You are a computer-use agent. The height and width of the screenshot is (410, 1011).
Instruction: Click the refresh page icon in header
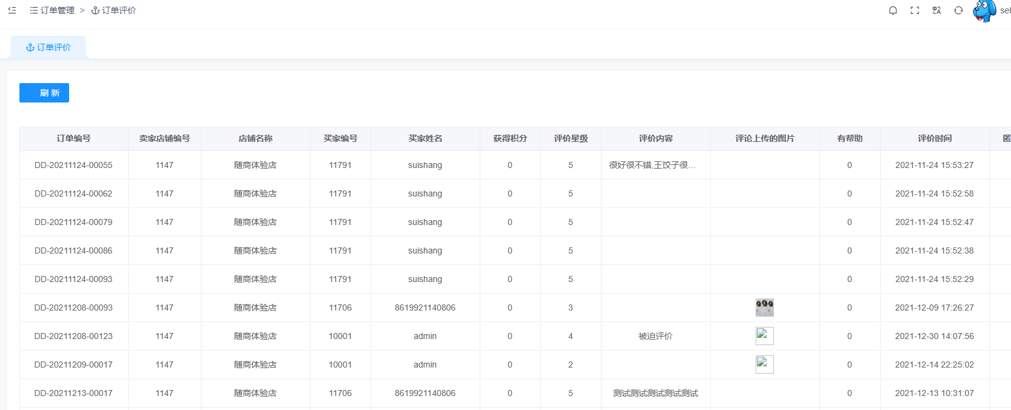tap(958, 10)
